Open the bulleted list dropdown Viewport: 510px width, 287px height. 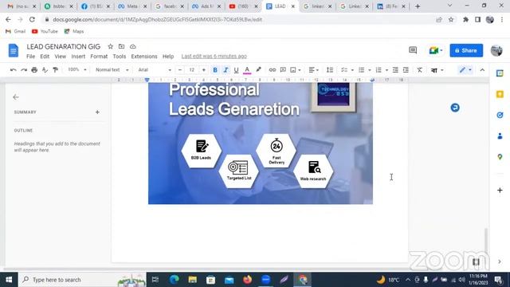(x=364, y=70)
